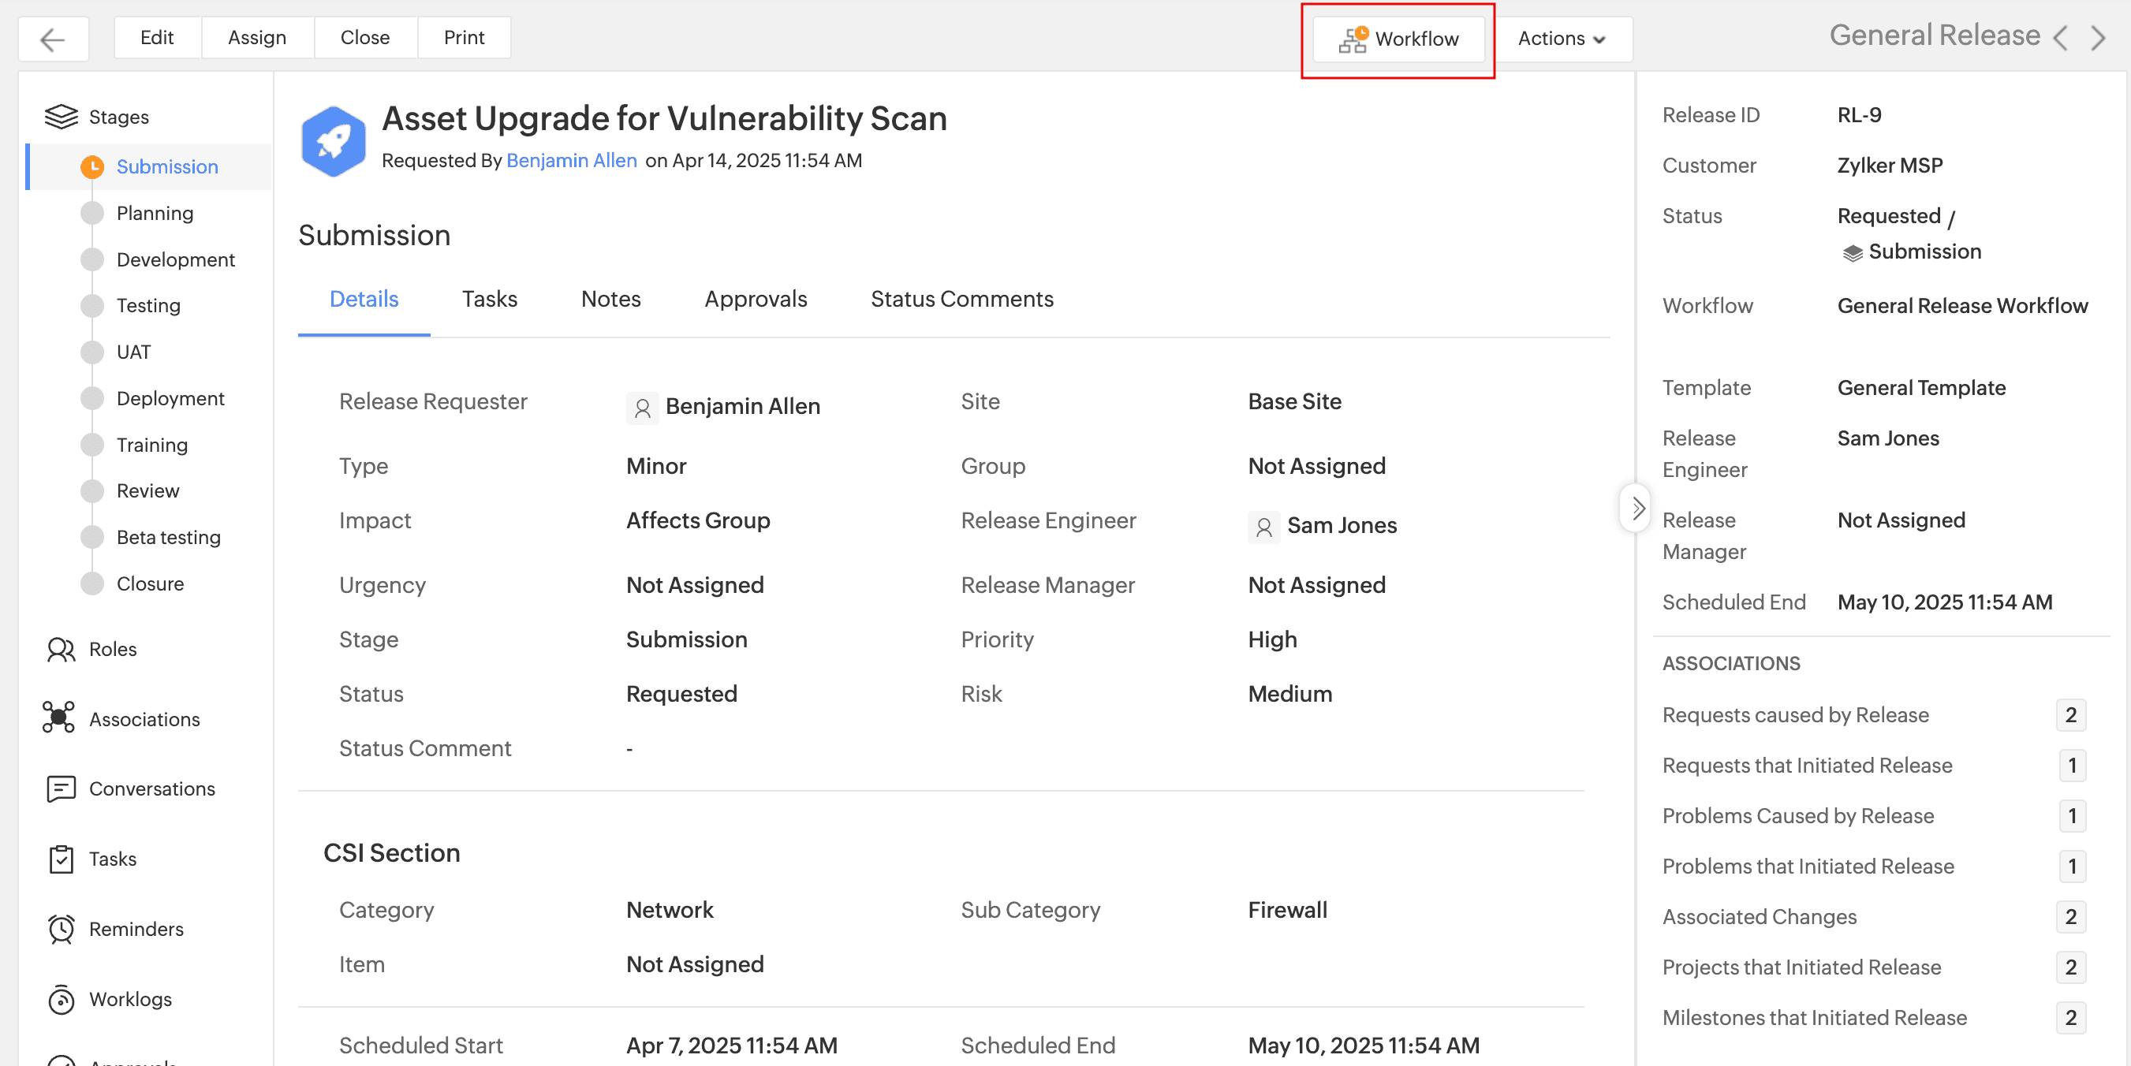The height and width of the screenshot is (1066, 2131).
Task: Click the back arrow icon
Action: (x=53, y=39)
